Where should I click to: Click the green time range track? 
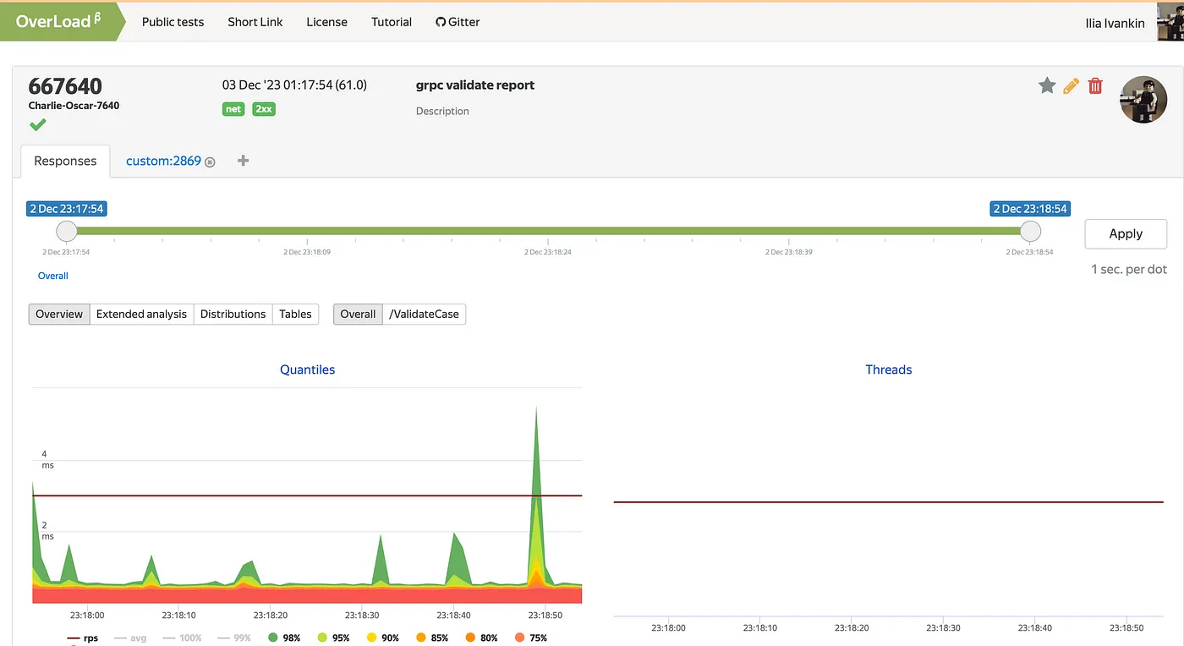(548, 231)
